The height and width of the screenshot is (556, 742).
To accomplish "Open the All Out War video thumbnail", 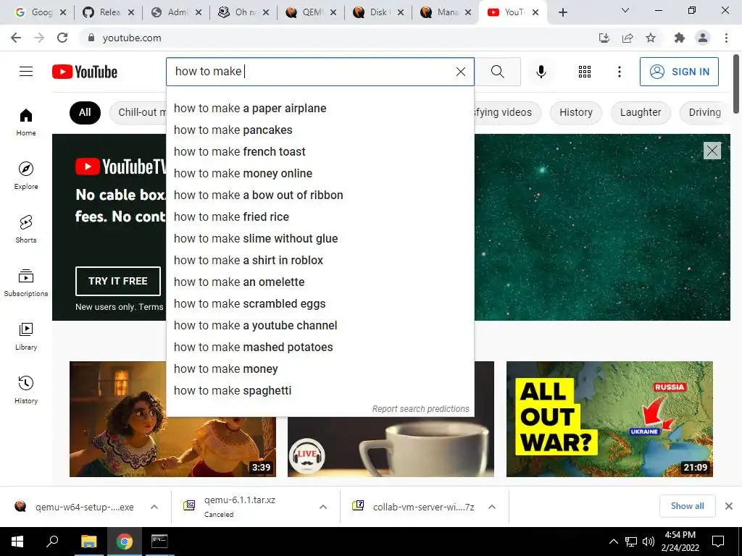I will [609, 419].
